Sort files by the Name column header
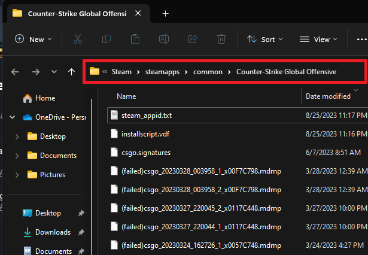 (126, 96)
